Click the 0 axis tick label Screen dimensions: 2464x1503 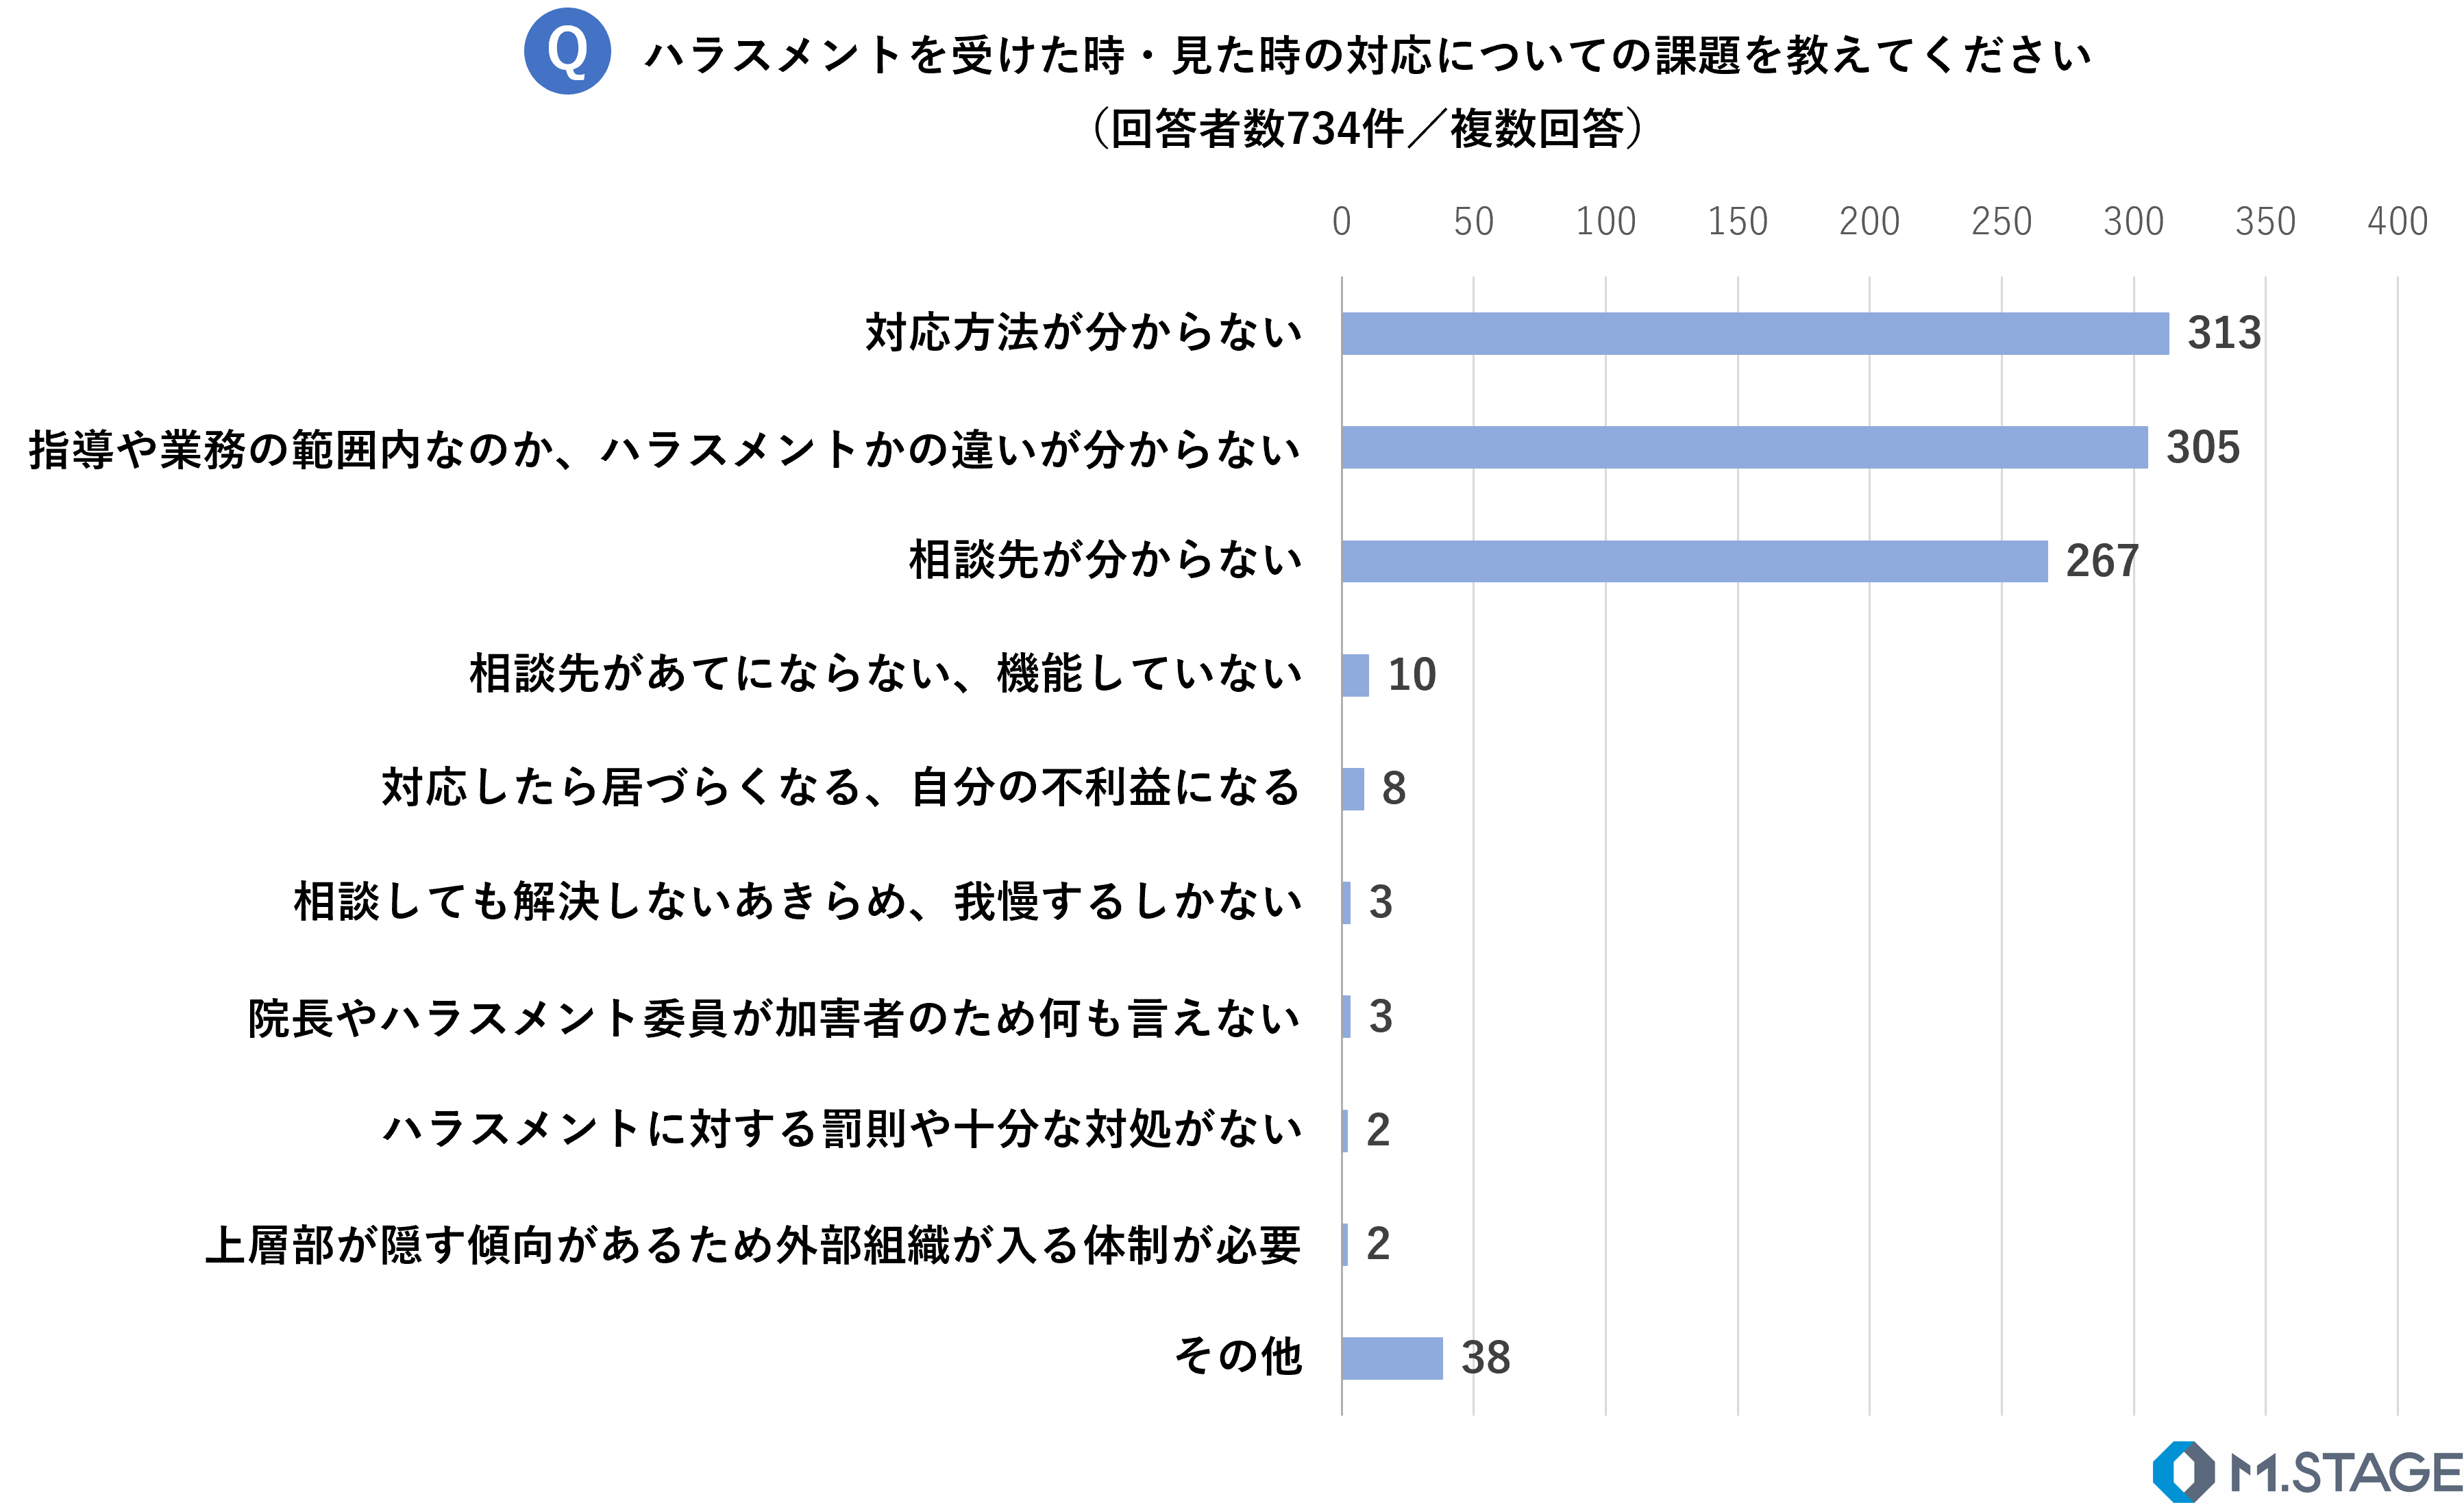(1341, 222)
